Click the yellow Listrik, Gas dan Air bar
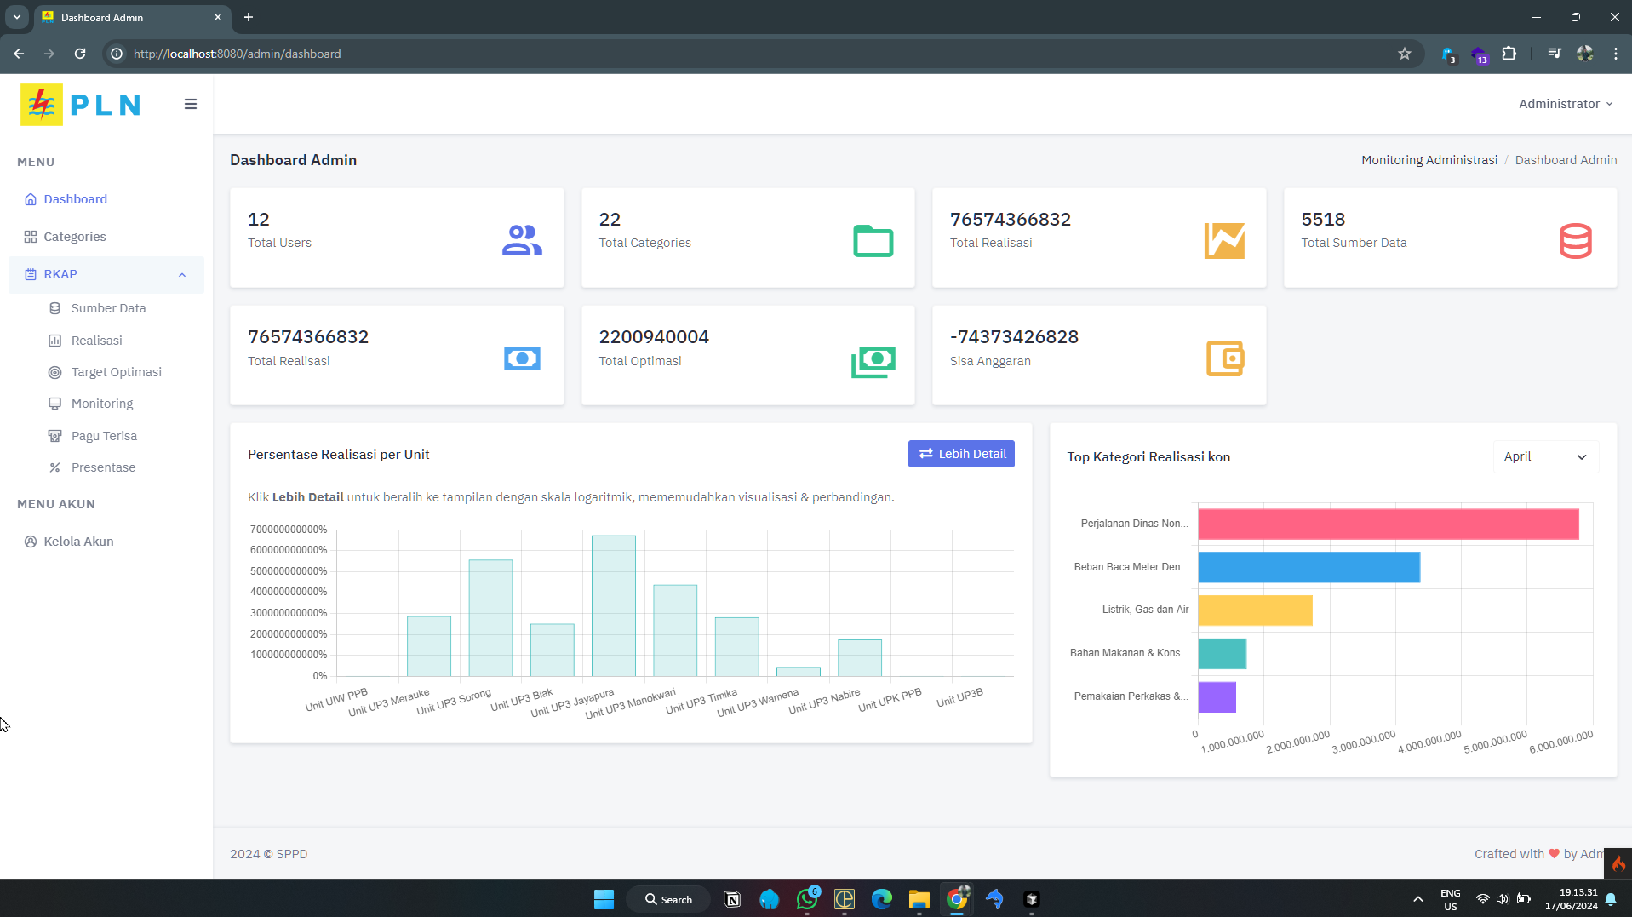The height and width of the screenshot is (917, 1632). pos(1256,610)
